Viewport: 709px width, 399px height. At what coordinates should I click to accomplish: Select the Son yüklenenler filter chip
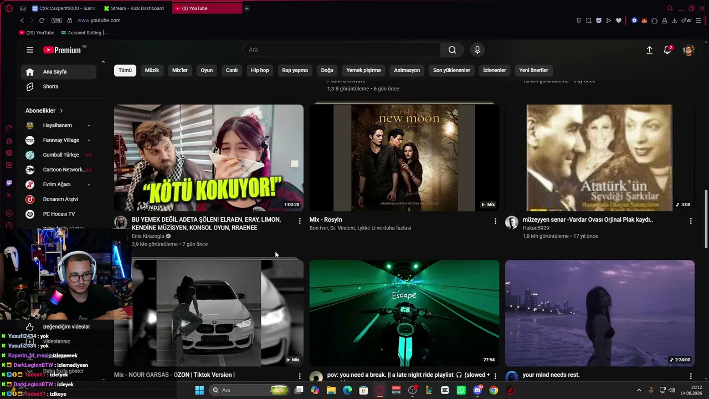pyautogui.click(x=451, y=70)
